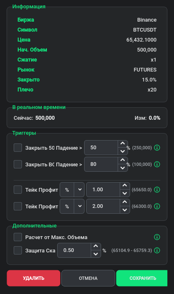Show info for 2.00 take profit row
Screen dimensions: 174x294
click(157, 206)
